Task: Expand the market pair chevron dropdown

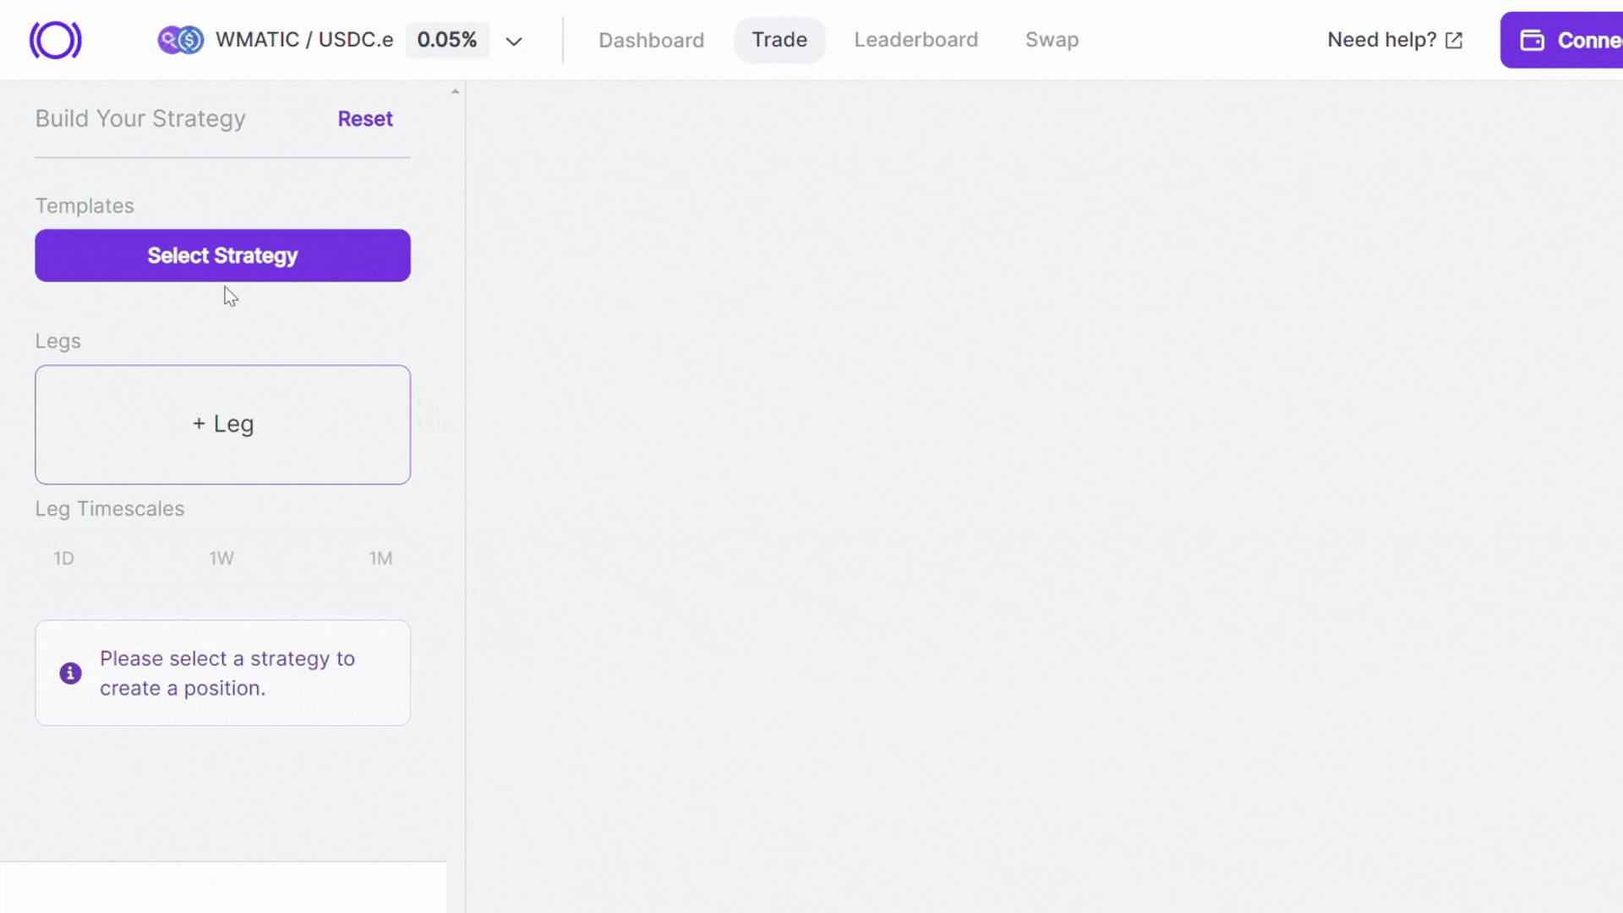Action: pyautogui.click(x=514, y=41)
